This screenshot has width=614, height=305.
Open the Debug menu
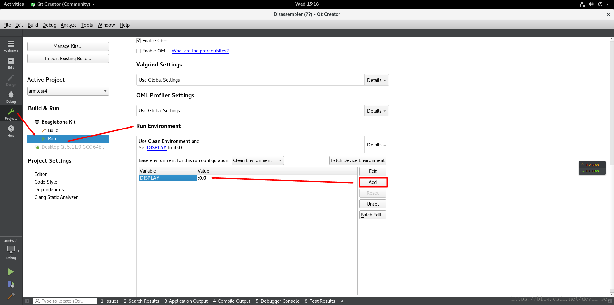(49, 25)
